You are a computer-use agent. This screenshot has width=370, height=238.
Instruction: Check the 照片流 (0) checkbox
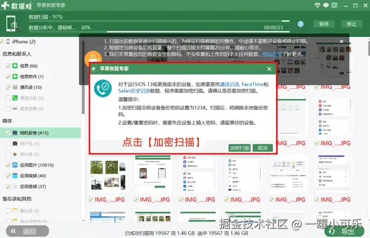click(x=8, y=143)
